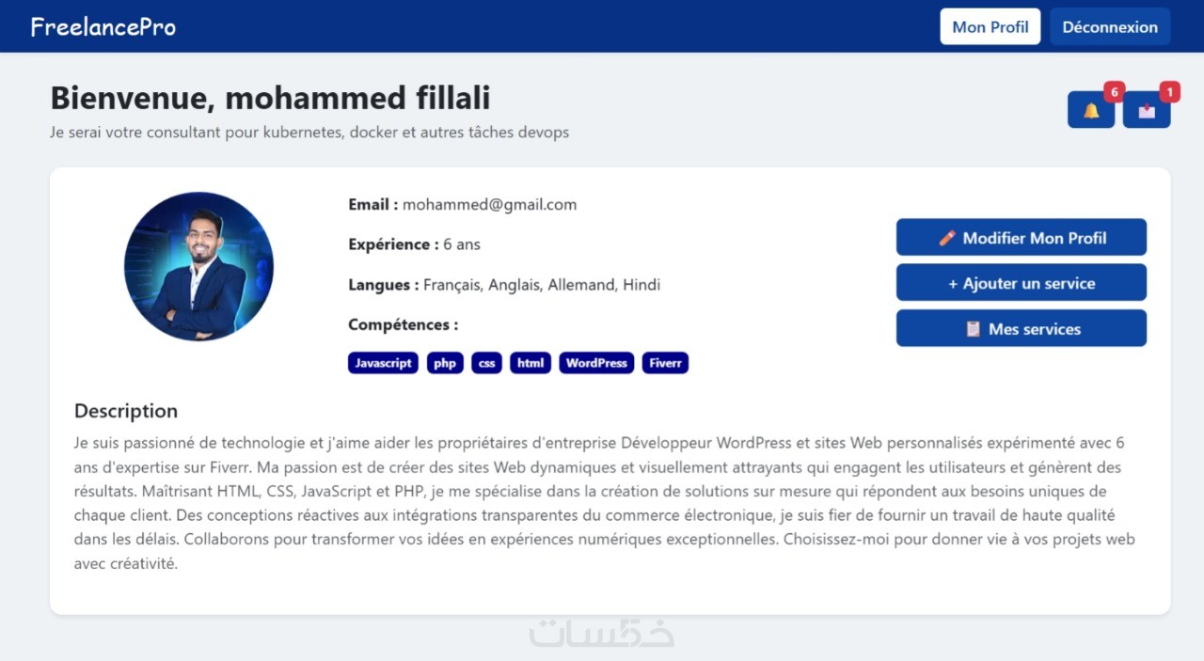This screenshot has width=1204, height=661.
Task: Select the WordPress skill tag
Action: click(596, 363)
